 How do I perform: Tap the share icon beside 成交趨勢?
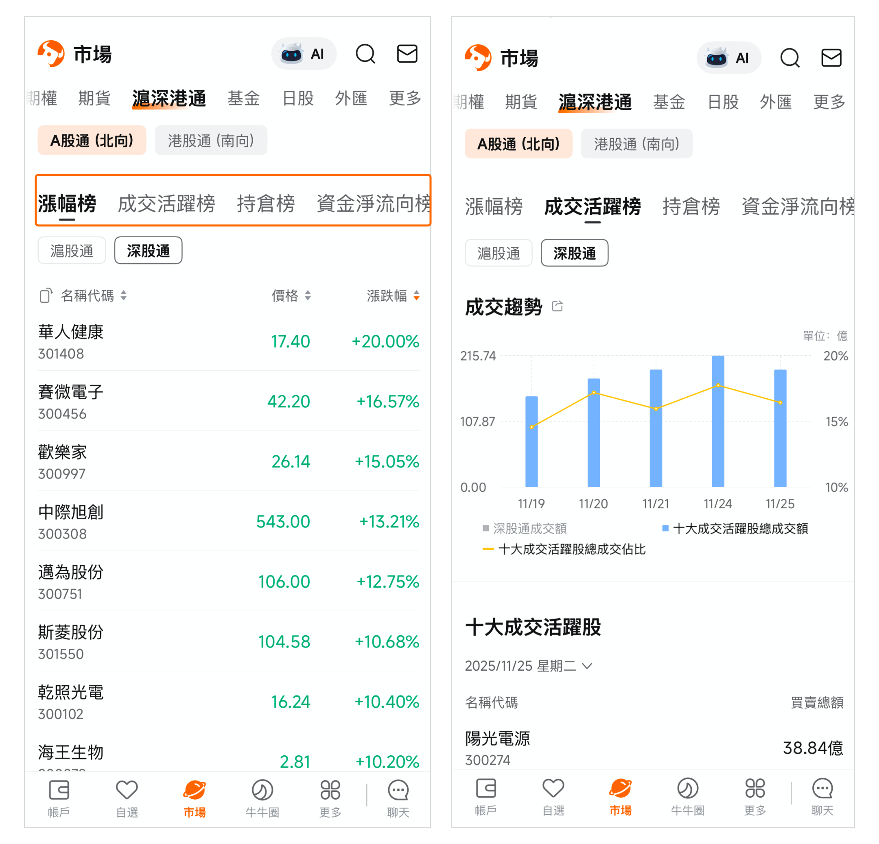557,306
